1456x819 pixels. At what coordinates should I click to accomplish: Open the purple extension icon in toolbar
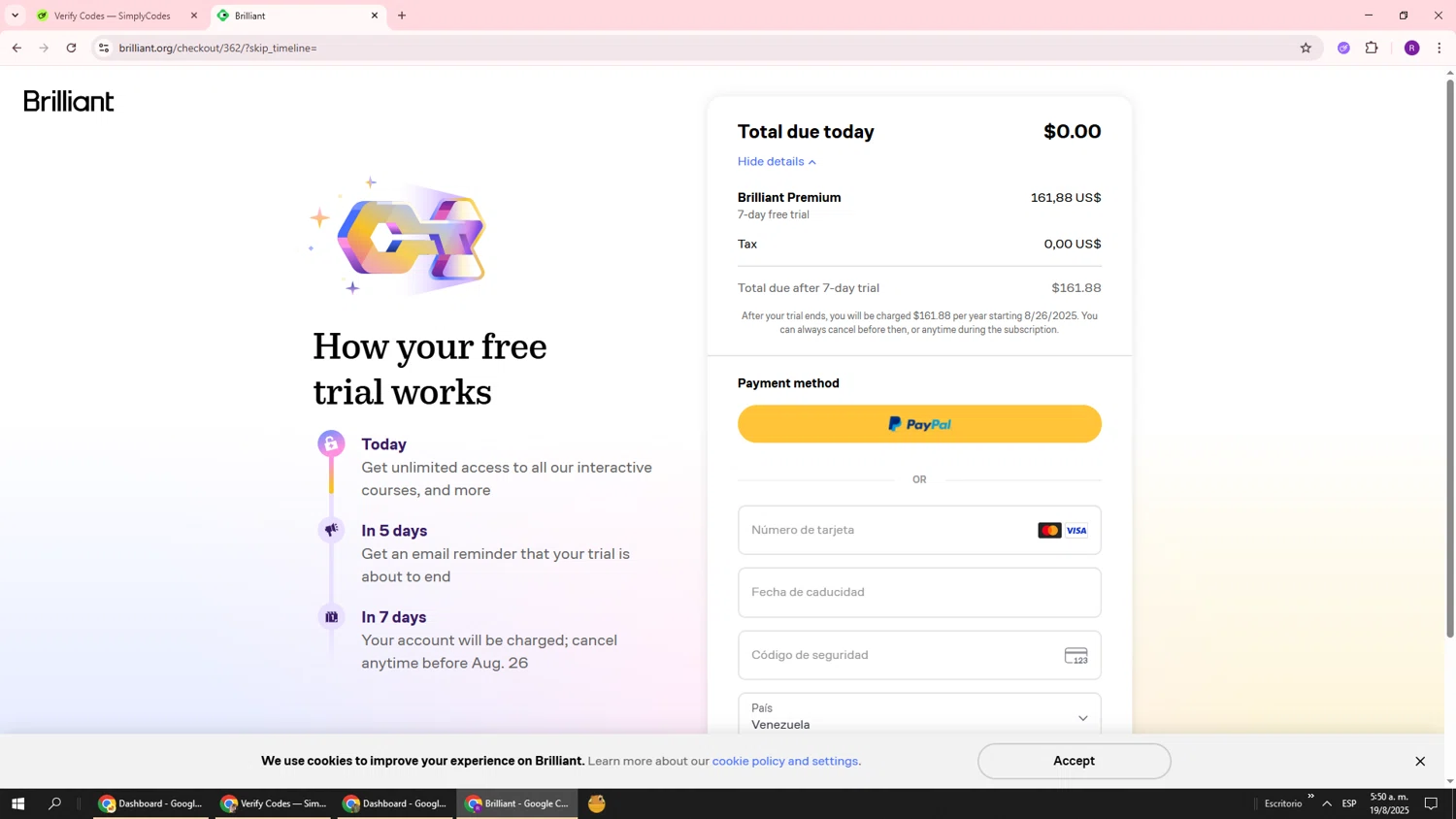pos(1343,48)
